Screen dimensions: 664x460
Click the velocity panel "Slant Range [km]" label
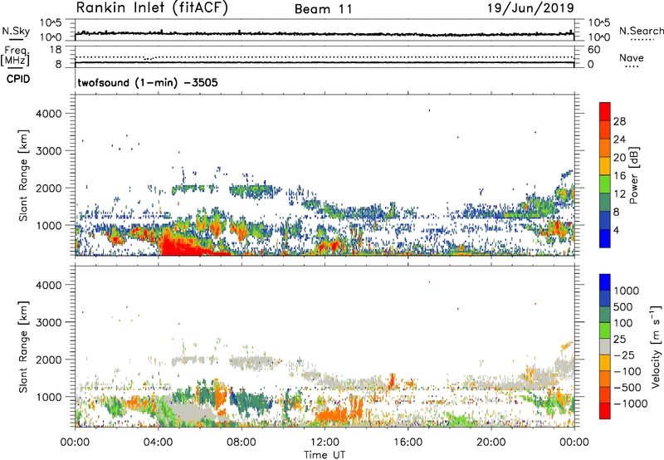(23, 347)
